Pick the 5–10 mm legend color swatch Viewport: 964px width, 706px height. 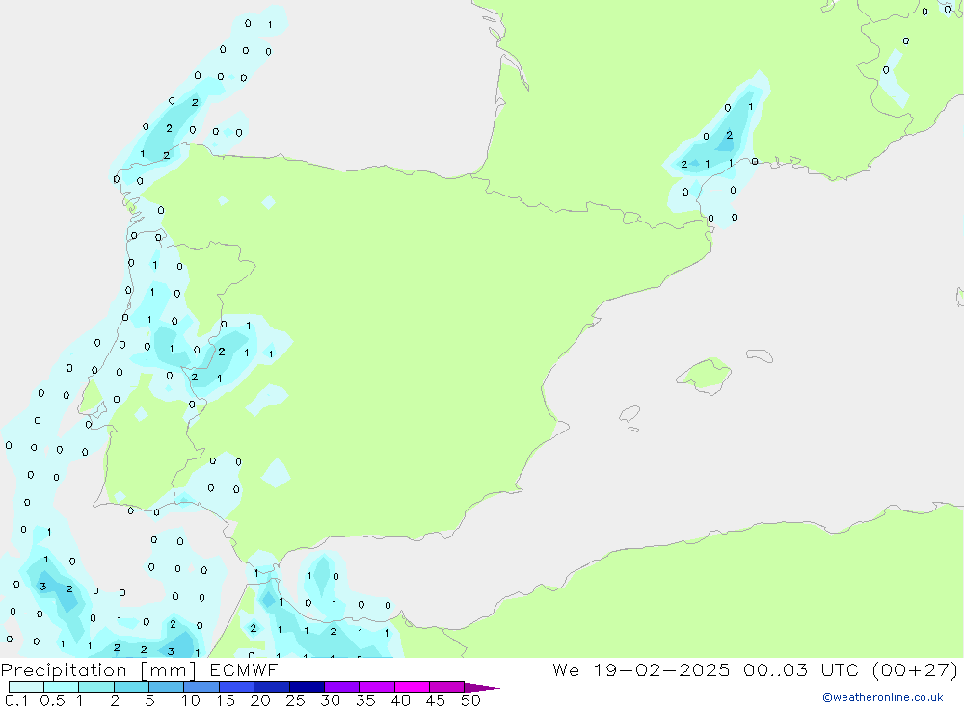166,687
